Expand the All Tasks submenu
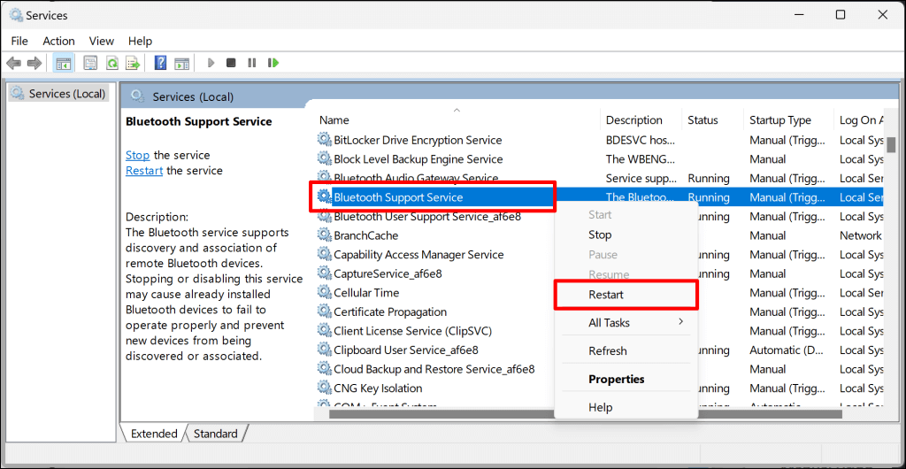The image size is (906, 469). pos(626,322)
